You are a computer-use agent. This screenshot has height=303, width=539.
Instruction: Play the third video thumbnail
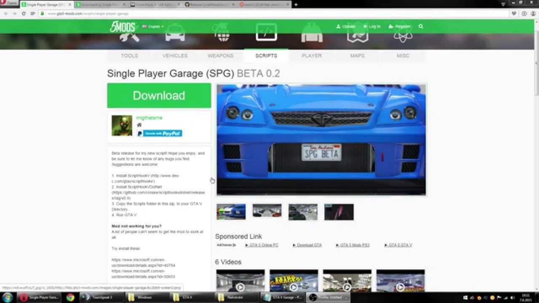point(347,281)
